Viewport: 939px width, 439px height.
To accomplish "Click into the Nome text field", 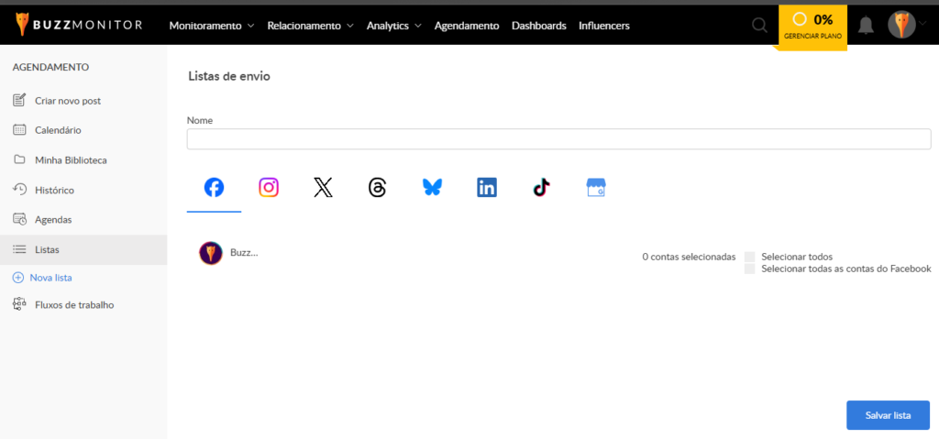I will click(x=558, y=139).
